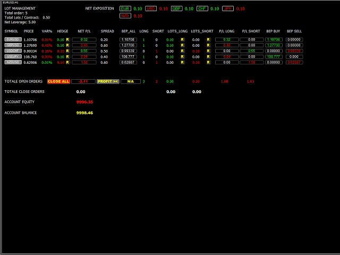Viewport: 340px width, 255px height.
Task: Click the USDCHF P/L SHORT box
Action: click(251, 51)
